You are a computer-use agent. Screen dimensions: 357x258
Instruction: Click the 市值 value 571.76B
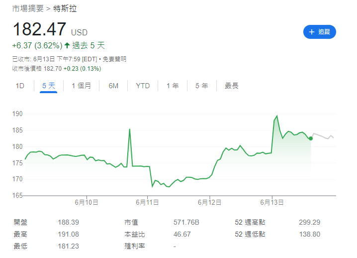pyautogui.click(x=186, y=222)
